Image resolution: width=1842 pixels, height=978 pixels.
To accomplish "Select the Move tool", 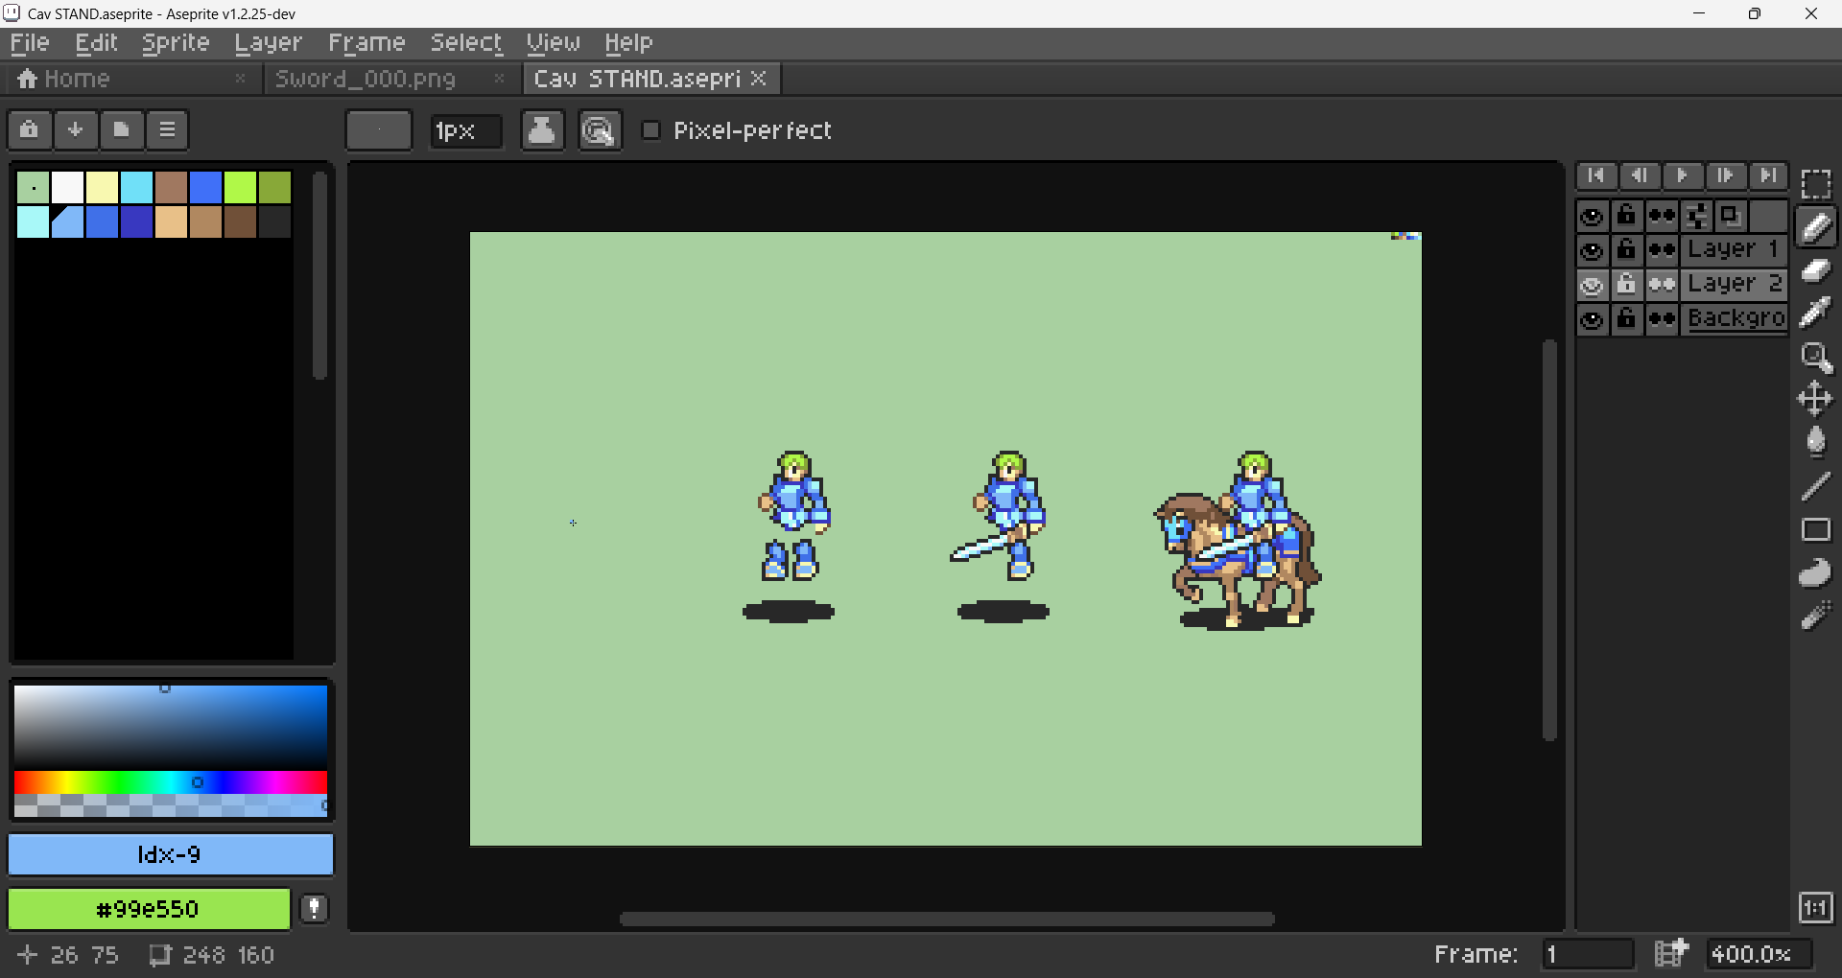I will click(1816, 399).
